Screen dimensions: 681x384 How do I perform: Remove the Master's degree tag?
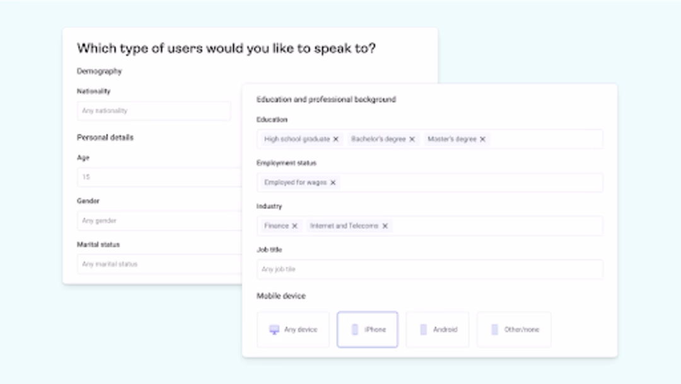point(483,139)
